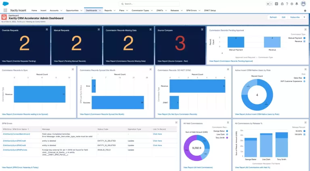The width and height of the screenshot is (310, 171).
Task: Click the Refresh button
Action: coord(273,17)
